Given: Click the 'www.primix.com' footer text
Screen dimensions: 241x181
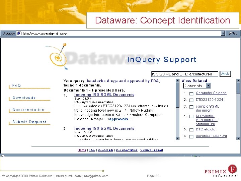Looking at the screenshot, I should point(68,176).
